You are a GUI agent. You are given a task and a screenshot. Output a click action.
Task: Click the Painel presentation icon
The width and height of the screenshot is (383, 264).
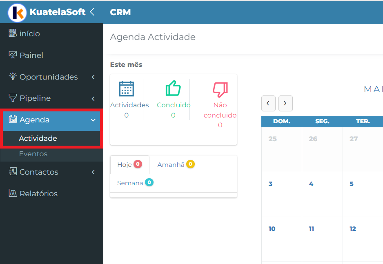13,55
